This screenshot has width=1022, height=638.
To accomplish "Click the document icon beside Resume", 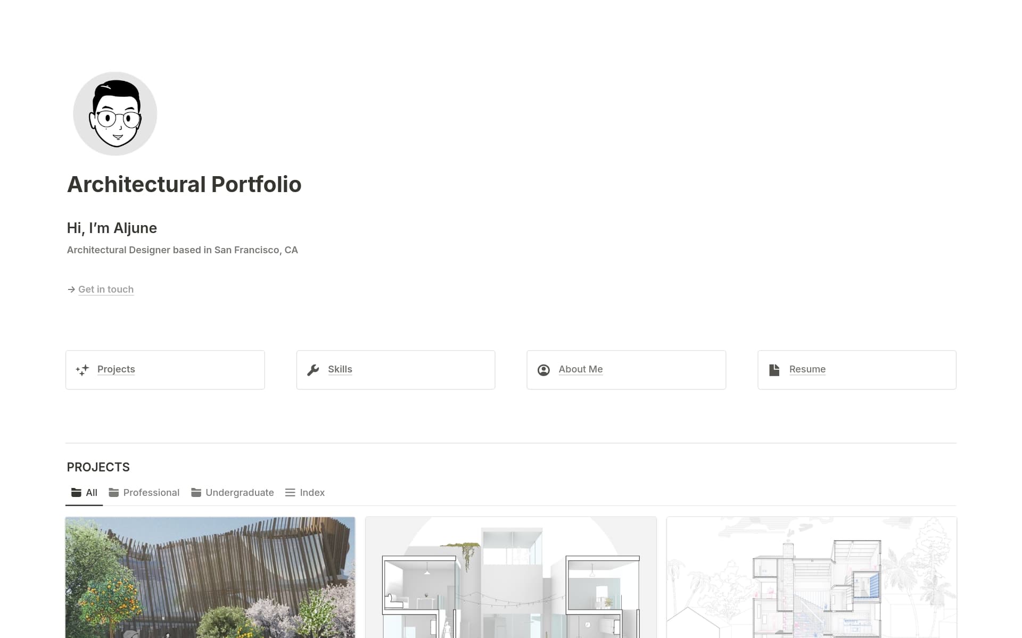I will tap(774, 370).
